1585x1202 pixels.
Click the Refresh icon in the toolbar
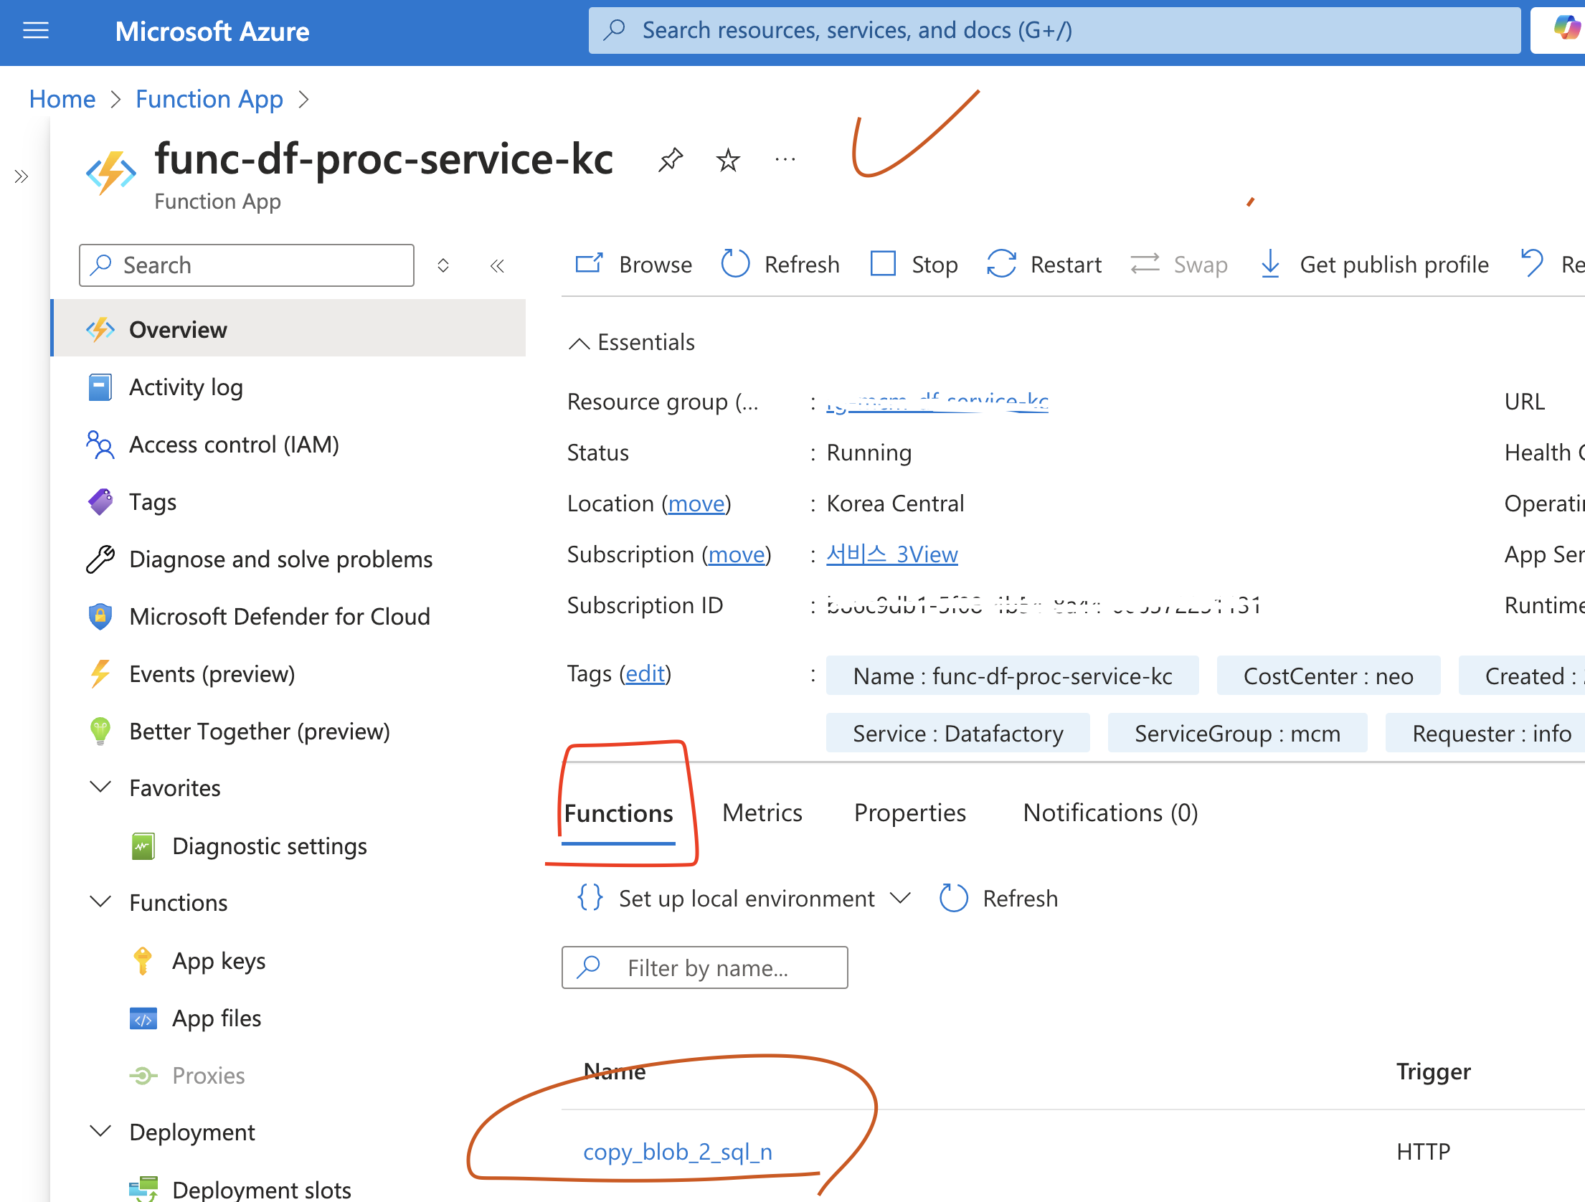pos(737,264)
